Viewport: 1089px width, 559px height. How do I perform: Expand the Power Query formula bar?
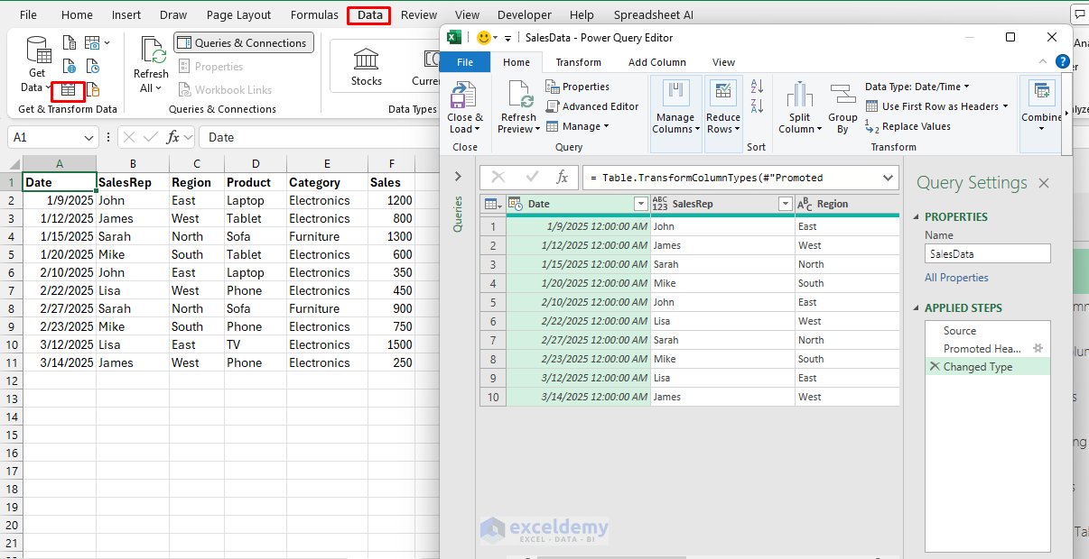(887, 178)
